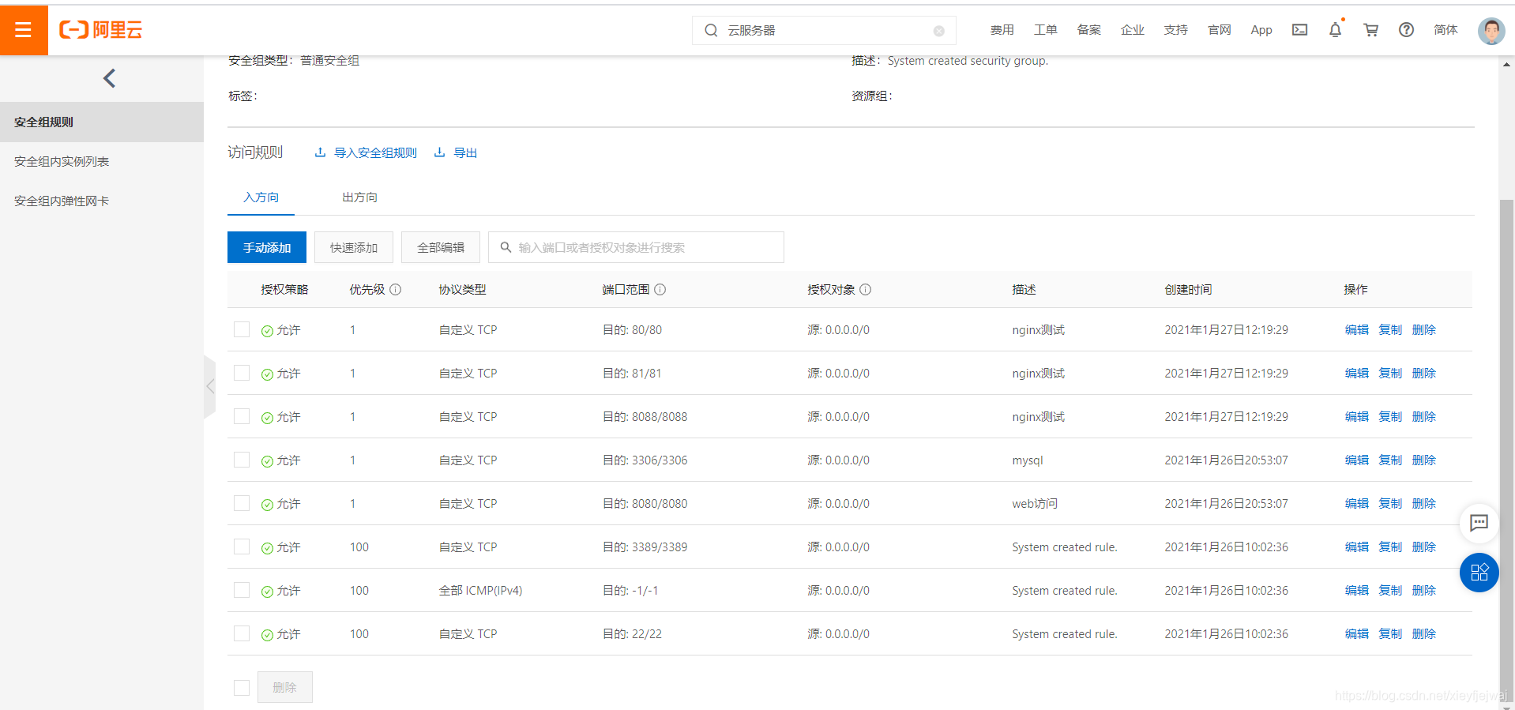Select the checkbox for the 3389/3389 rule
1515x710 pixels.
coord(242,547)
